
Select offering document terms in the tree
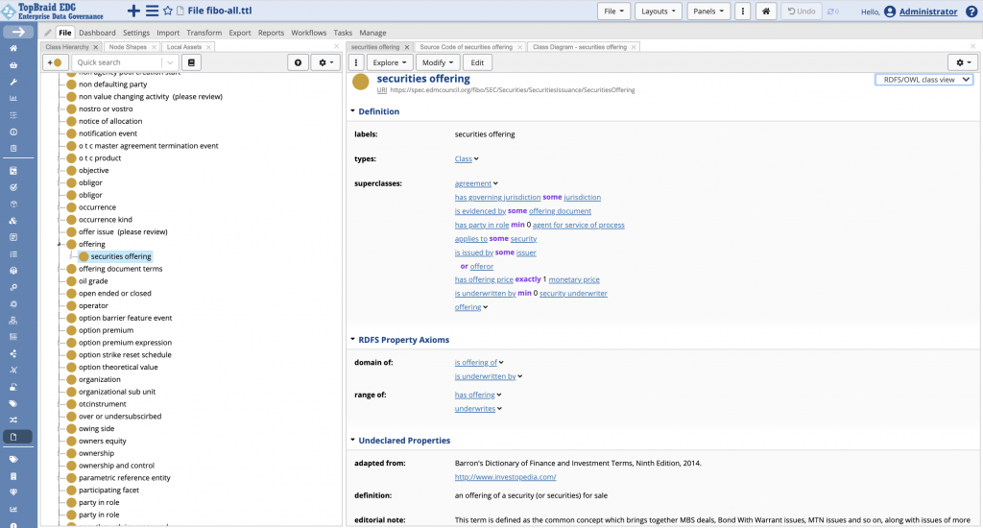pyautogui.click(x=120, y=269)
